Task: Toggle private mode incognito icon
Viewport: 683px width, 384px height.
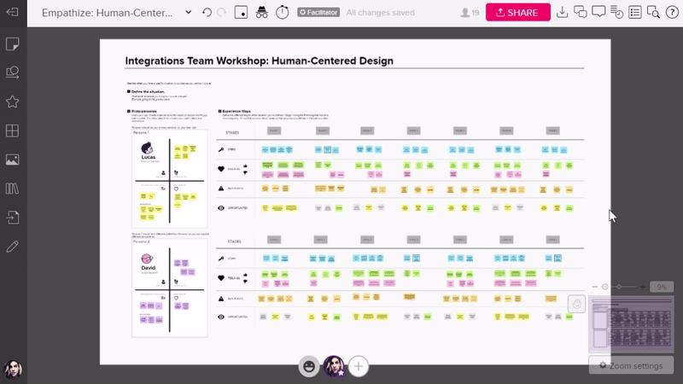Action: click(x=261, y=12)
